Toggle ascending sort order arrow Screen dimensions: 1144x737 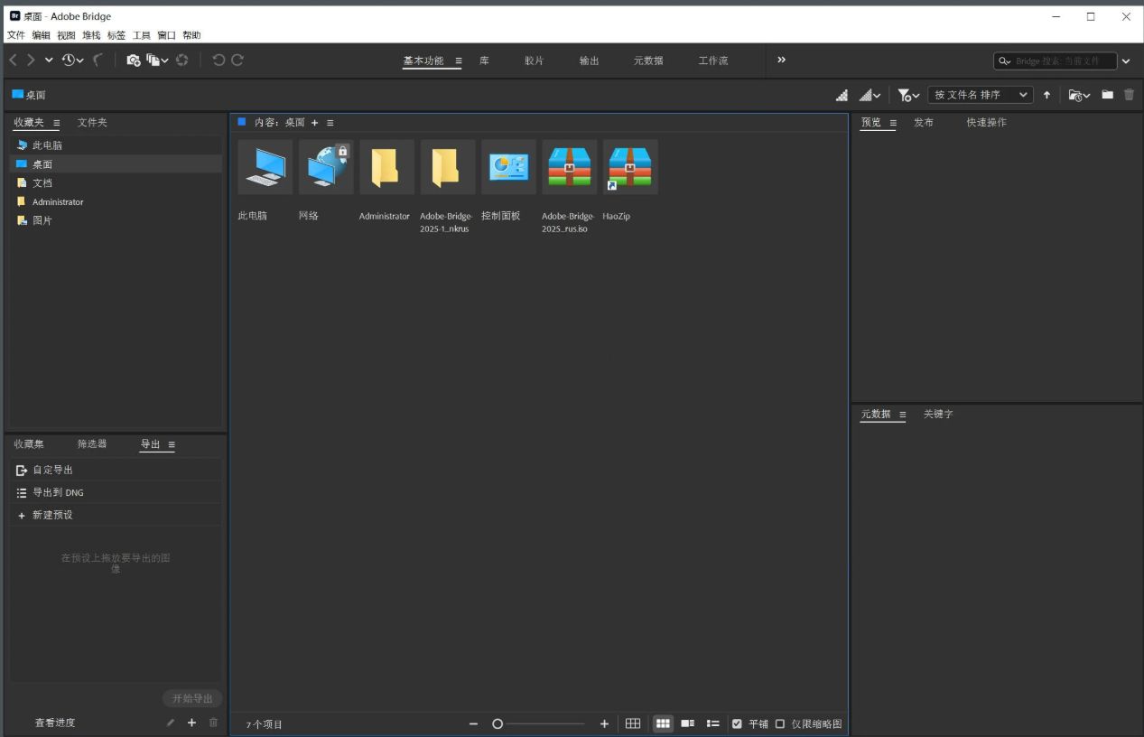click(1046, 94)
